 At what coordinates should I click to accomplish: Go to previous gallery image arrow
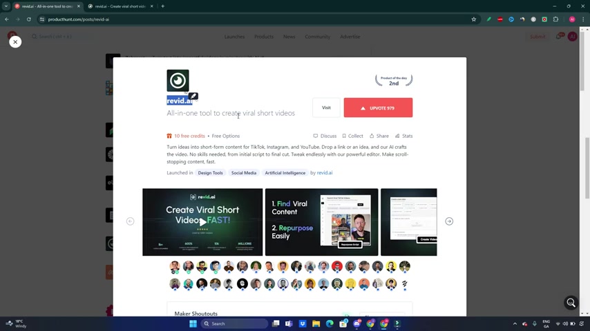(130, 221)
